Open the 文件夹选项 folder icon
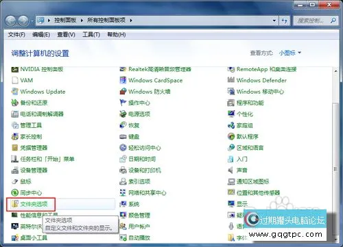 click(15, 204)
